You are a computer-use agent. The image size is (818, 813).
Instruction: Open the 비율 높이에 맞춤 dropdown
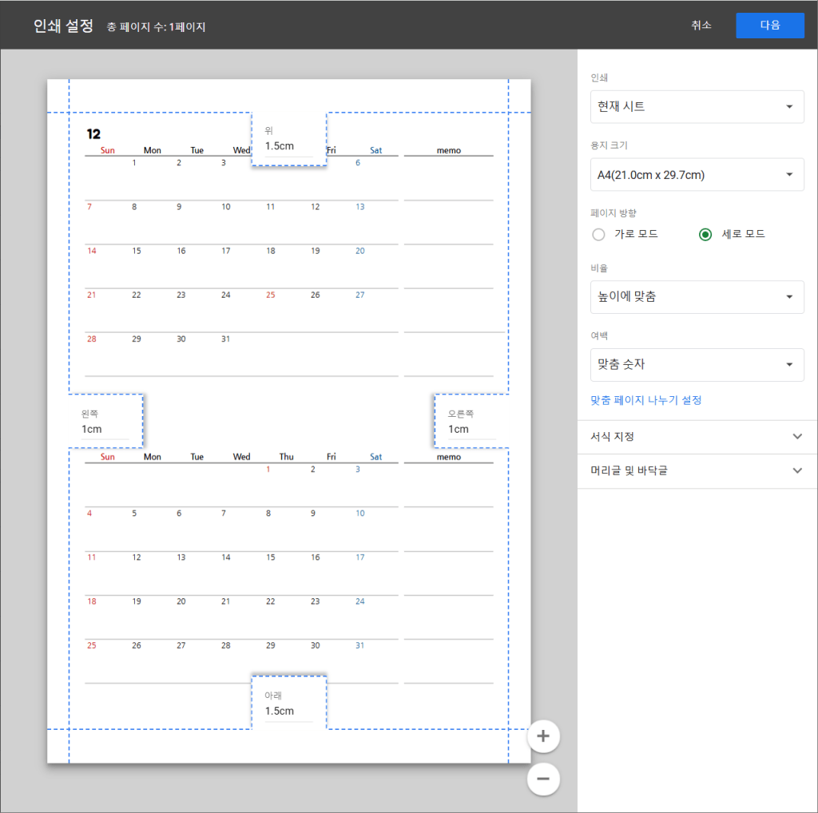click(697, 297)
